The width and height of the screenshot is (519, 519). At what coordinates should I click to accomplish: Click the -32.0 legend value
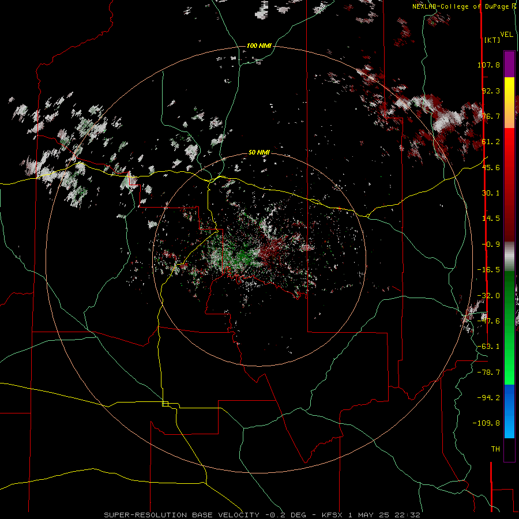[x=488, y=296]
